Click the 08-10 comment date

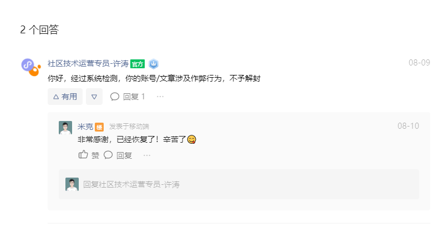point(408,126)
